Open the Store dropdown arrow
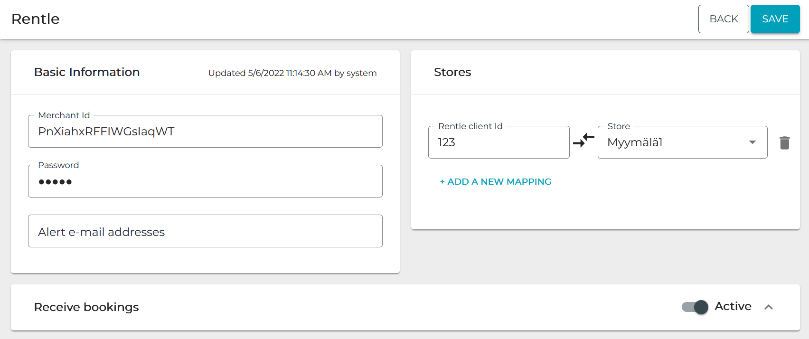 coord(752,142)
